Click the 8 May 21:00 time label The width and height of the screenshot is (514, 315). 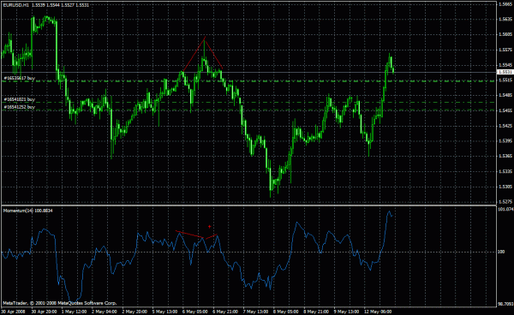click(x=316, y=312)
